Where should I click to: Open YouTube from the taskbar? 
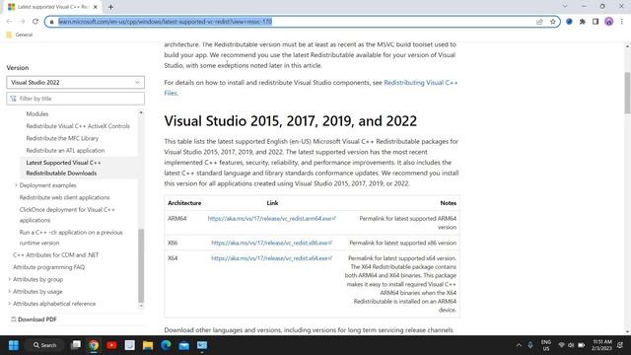[x=111, y=345]
